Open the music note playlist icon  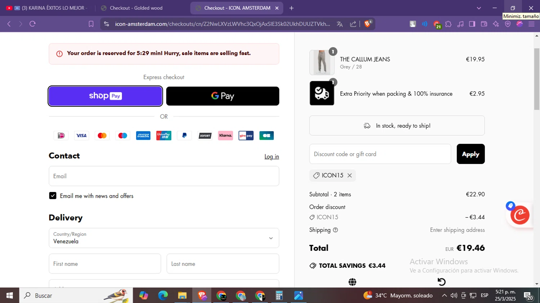[460, 24]
